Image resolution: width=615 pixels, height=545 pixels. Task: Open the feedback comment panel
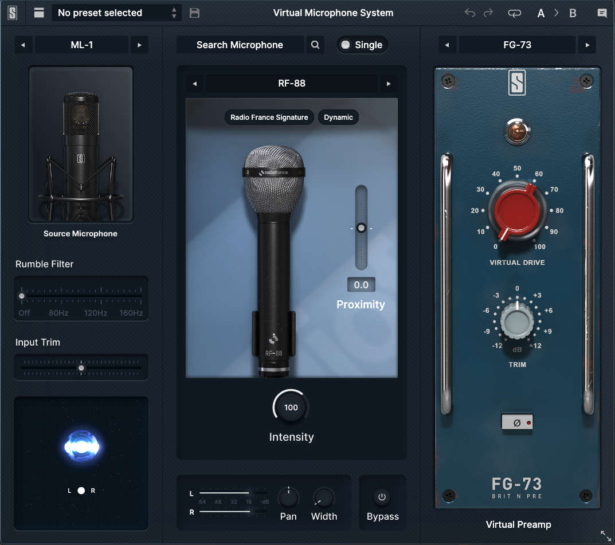coord(602,12)
